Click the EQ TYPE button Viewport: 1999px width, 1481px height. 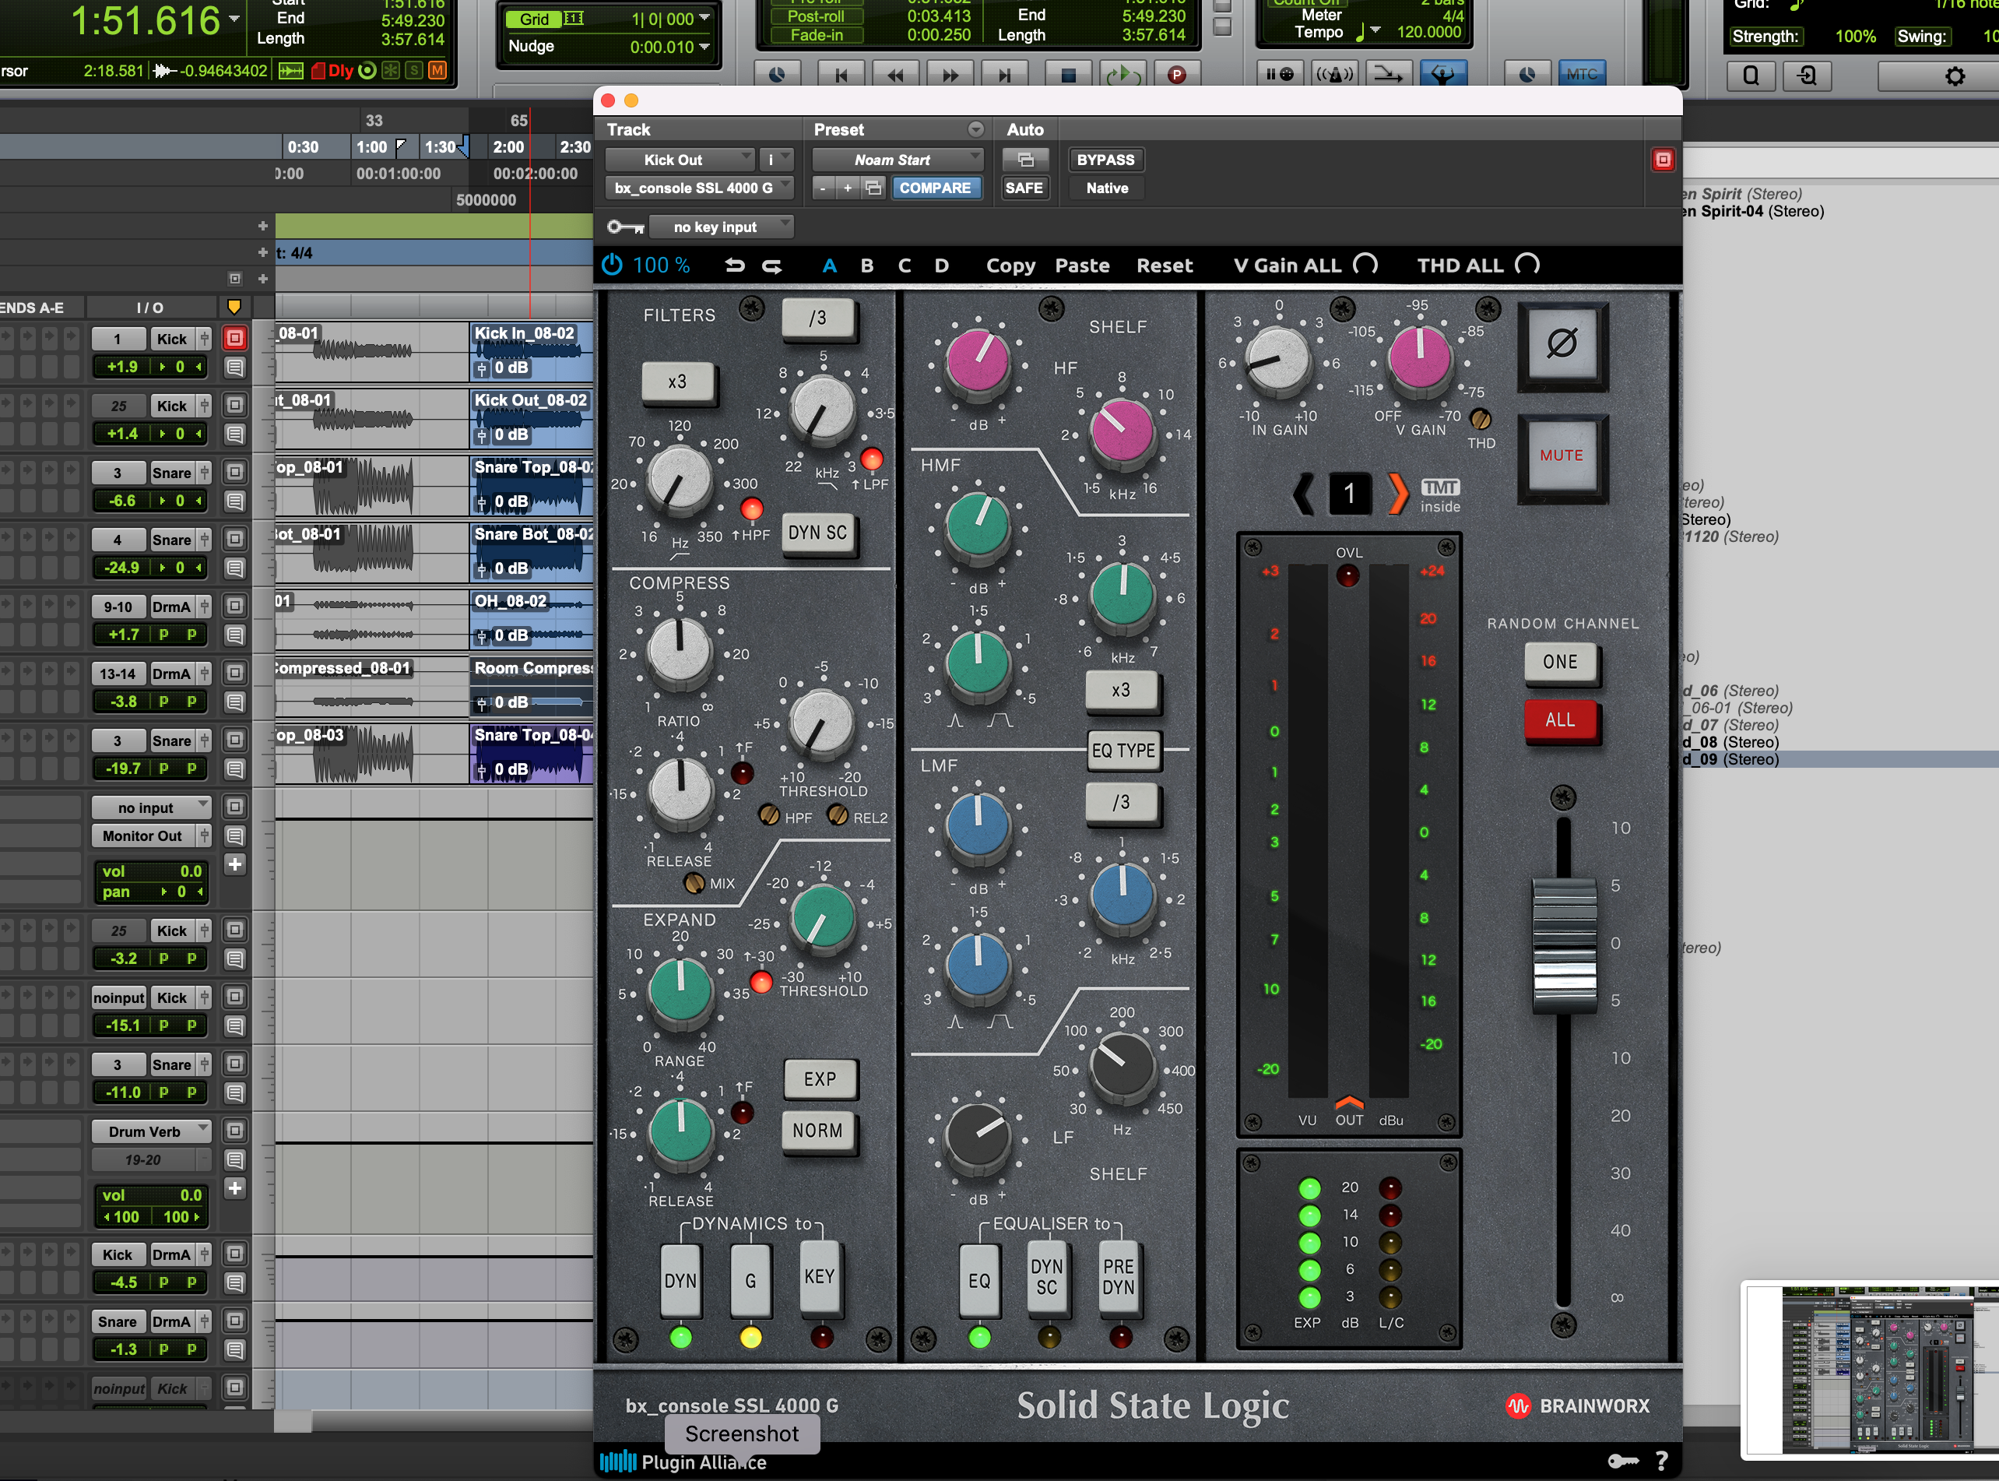pos(1123,751)
